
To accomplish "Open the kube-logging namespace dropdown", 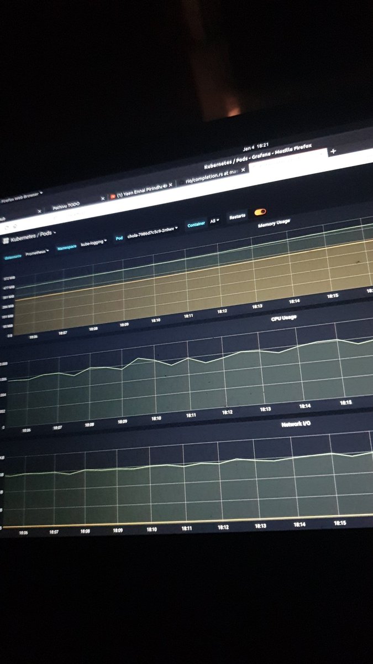I will 94,242.
